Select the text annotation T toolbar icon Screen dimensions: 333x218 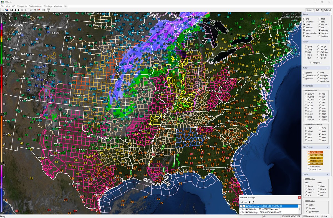[x=49, y=10]
